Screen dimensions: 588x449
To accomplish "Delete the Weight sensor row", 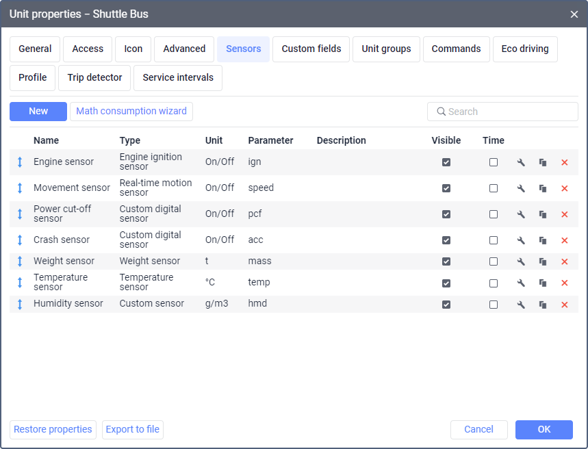I will tap(565, 261).
